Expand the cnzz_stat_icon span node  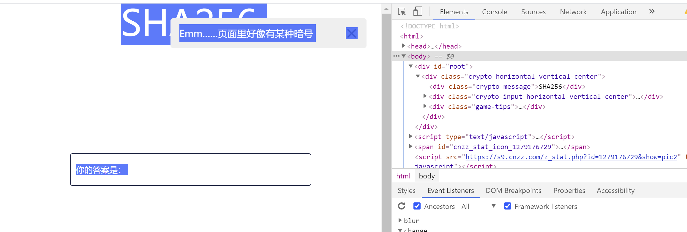click(x=410, y=146)
